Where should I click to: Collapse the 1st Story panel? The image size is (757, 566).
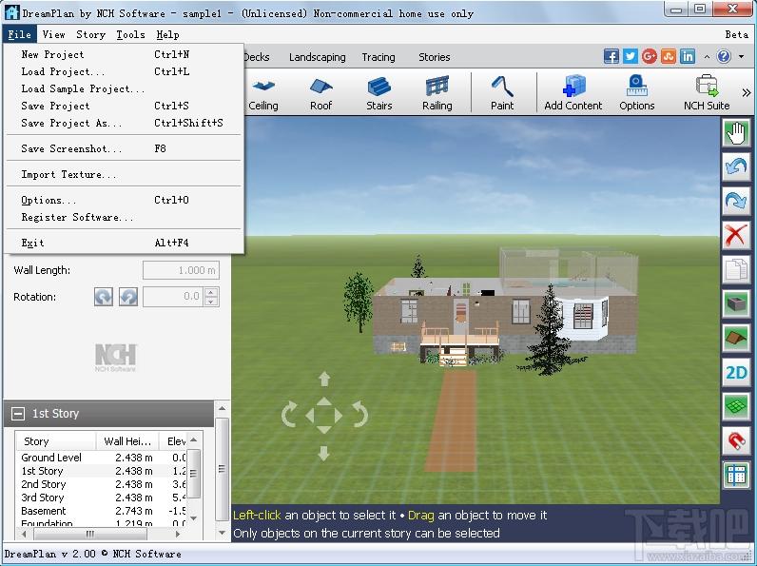[18, 414]
